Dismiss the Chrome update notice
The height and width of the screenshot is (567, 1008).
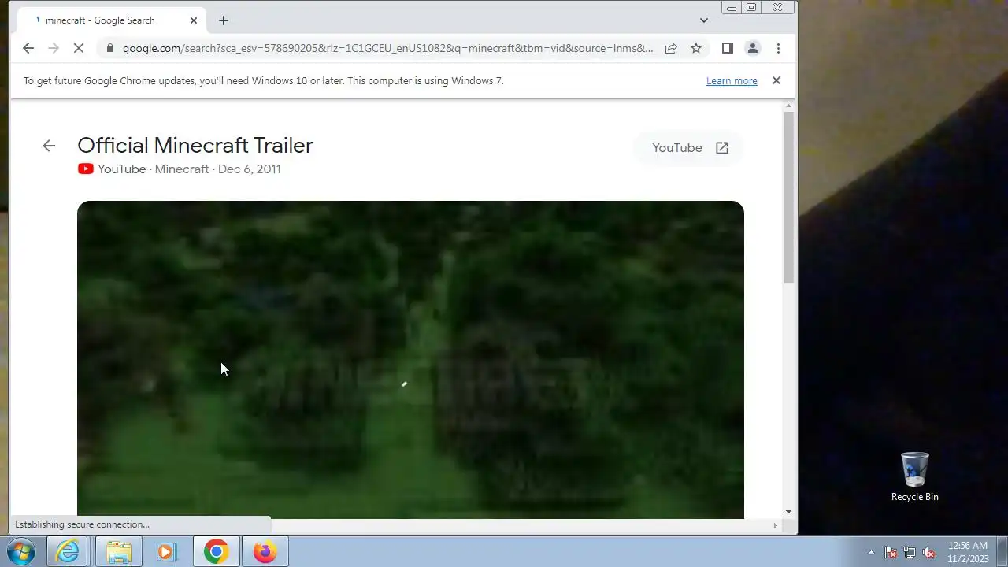776,80
